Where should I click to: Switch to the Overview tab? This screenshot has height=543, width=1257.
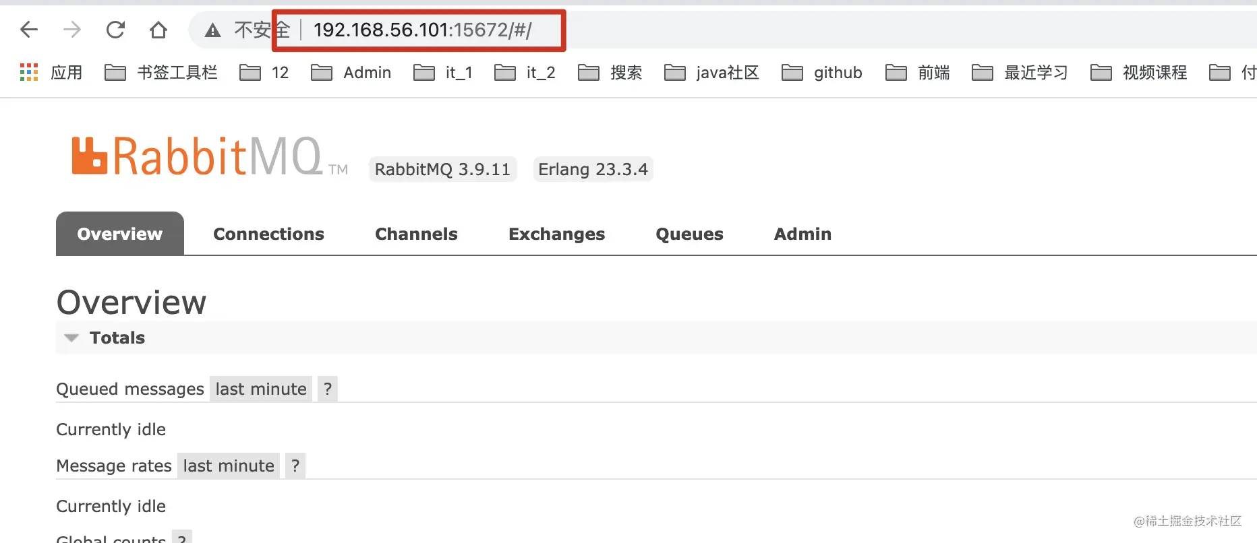point(120,234)
